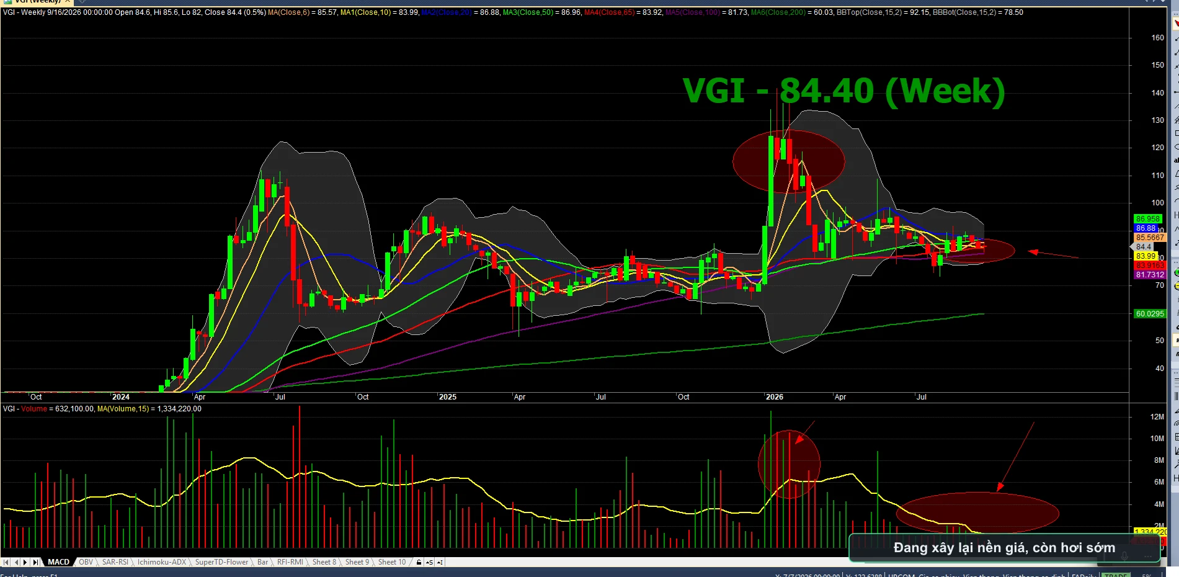Click the red 83.9163 price label
Screen dimensions: 1179x577
pos(1150,266)
